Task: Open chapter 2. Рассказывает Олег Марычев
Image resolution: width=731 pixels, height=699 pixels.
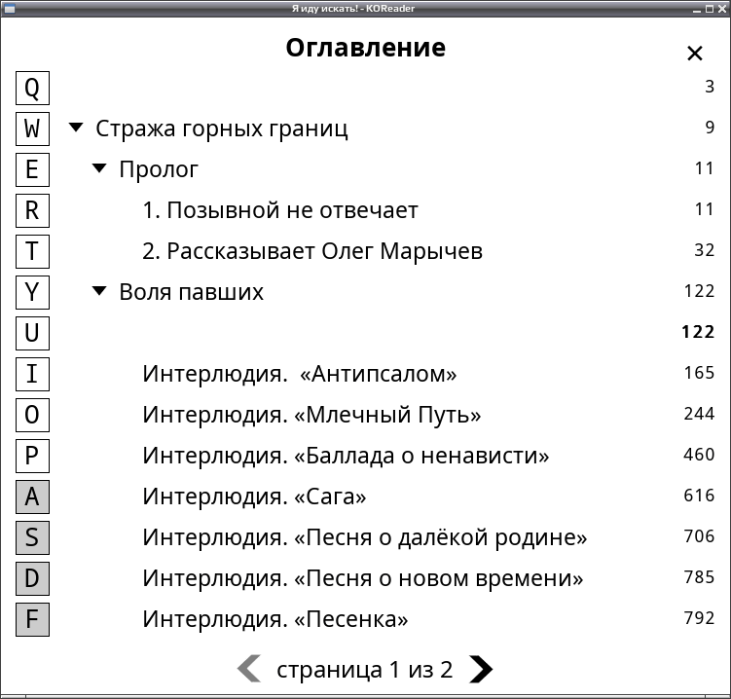Action: tap(312, 251)
